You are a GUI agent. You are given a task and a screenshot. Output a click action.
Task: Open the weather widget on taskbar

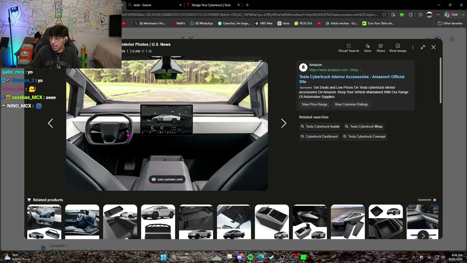tap(17, 257)
